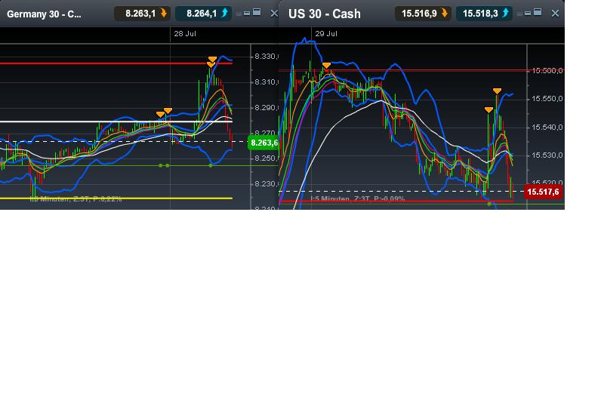Click the green current price tag 8.263,6

(x=263, y=143)
